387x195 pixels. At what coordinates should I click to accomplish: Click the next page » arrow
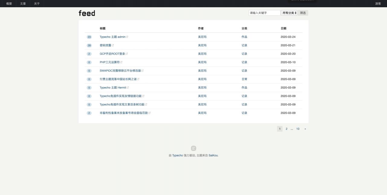coord(305,129)
